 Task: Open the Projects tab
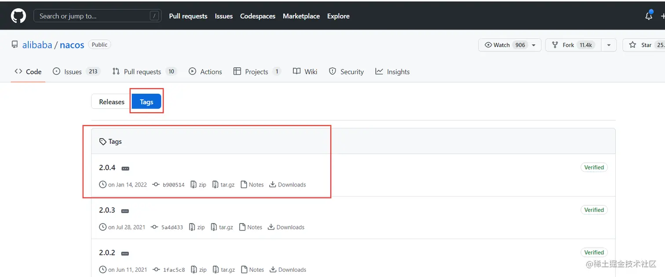pos(257,72)
